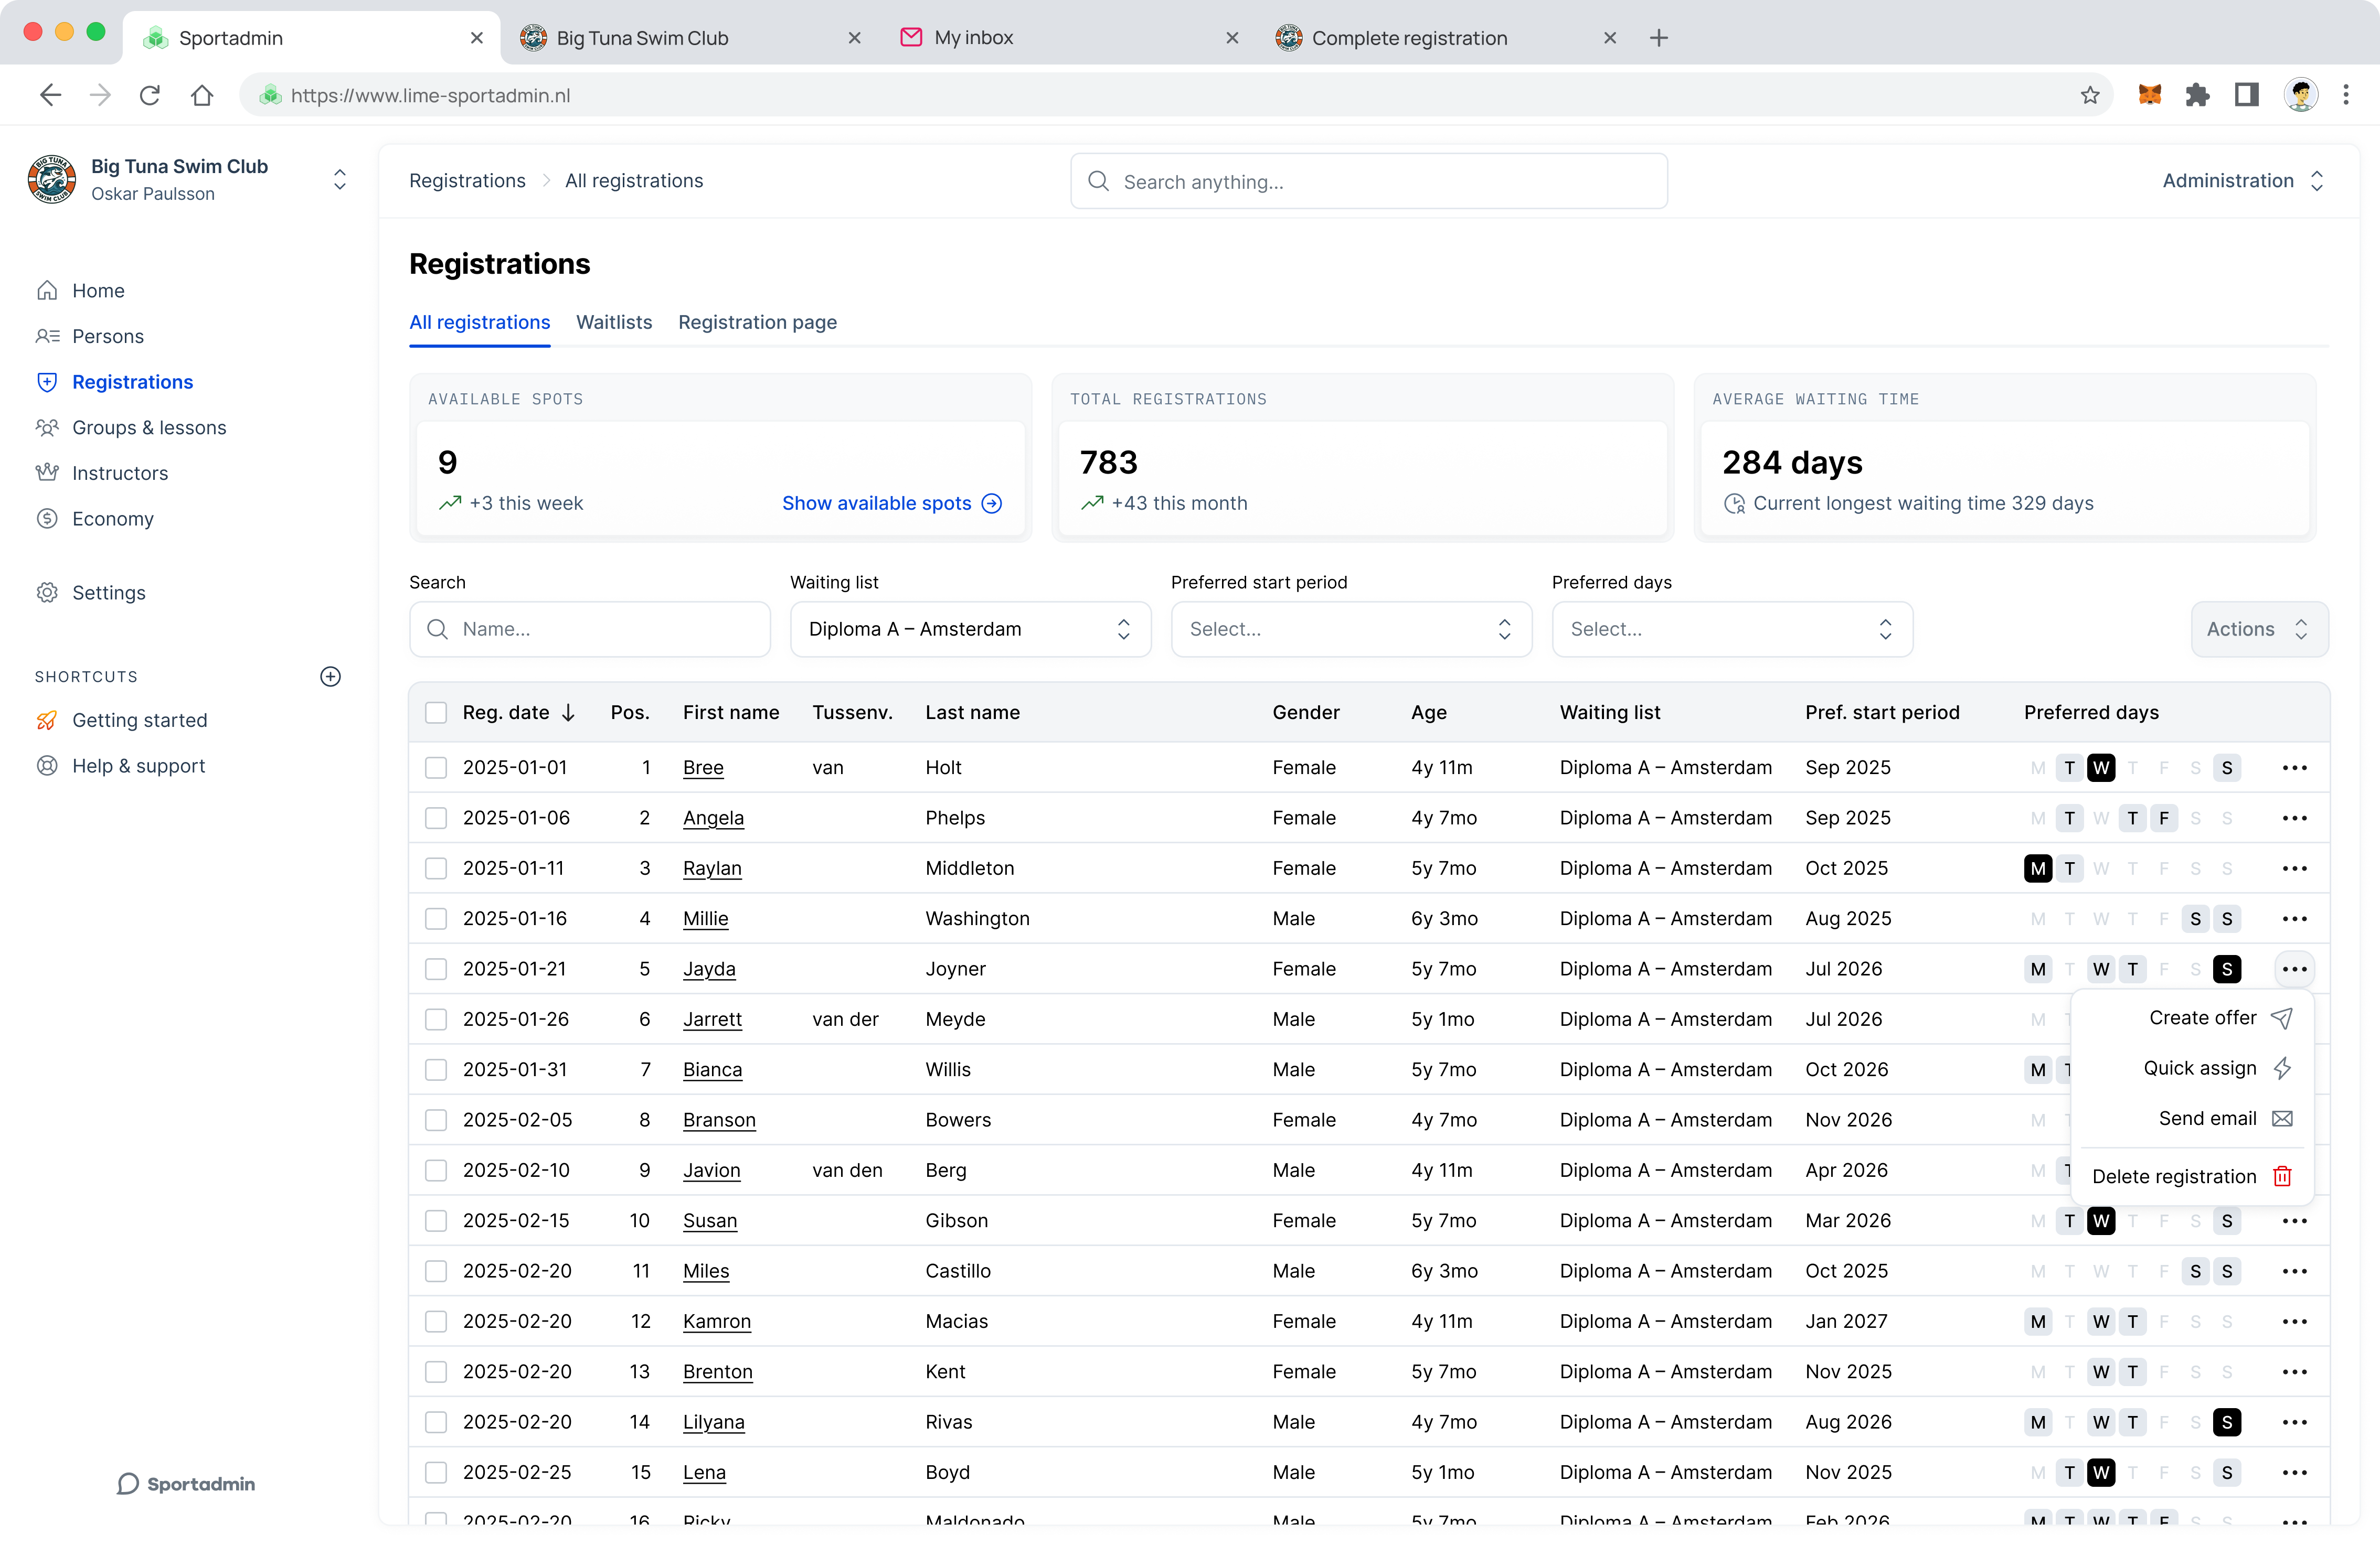Image resolution: width=2380 pixels, height=1545 pixels.
Task: Open the Economy section in sidebar
Action: (112, 518)
